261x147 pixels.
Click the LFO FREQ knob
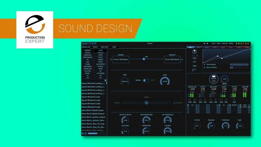tap(194, 70)
